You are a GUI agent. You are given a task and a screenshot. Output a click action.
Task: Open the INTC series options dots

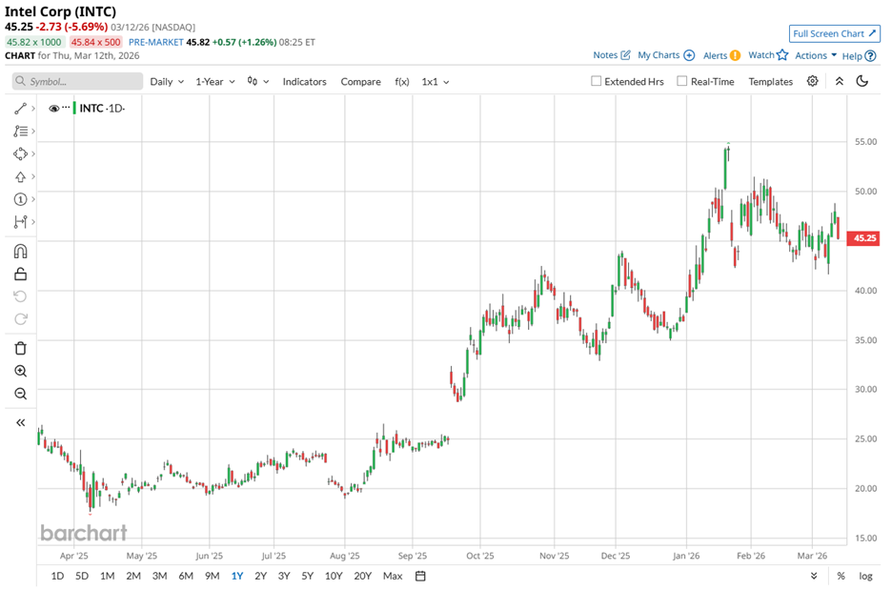tap(66, 107)
